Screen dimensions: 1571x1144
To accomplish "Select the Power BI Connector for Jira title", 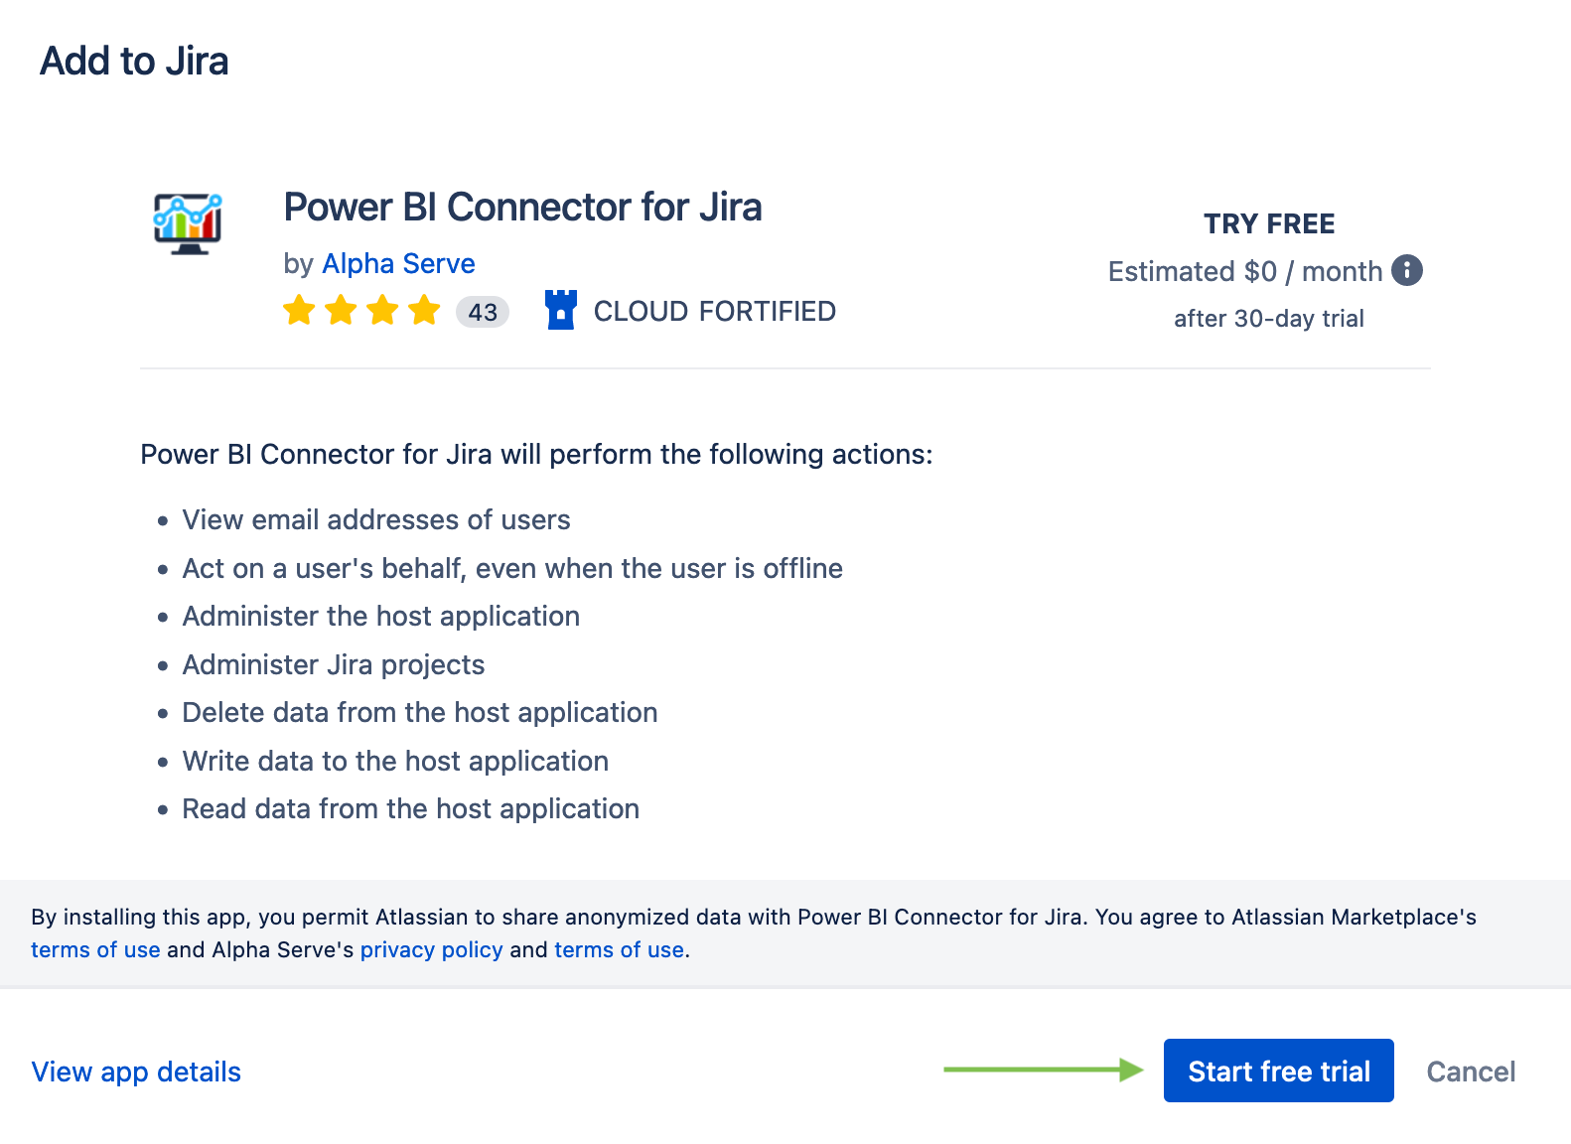I will 523,207.
